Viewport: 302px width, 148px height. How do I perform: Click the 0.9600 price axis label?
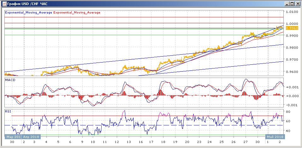click(292, 72)
